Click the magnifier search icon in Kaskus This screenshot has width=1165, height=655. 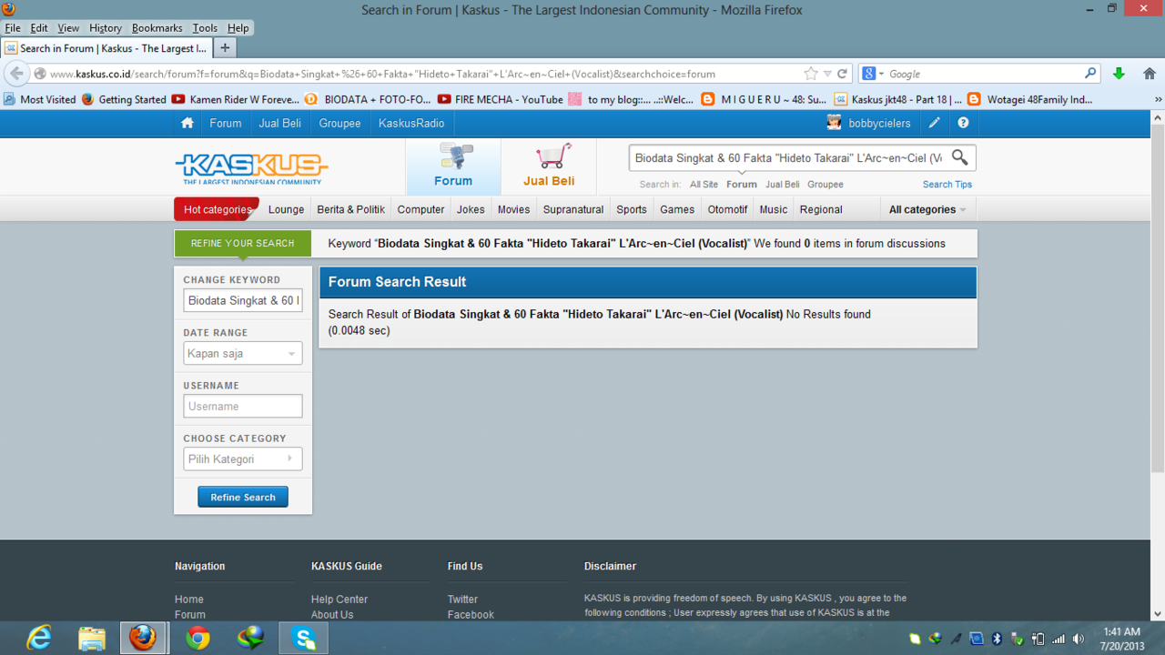(959, 157)
